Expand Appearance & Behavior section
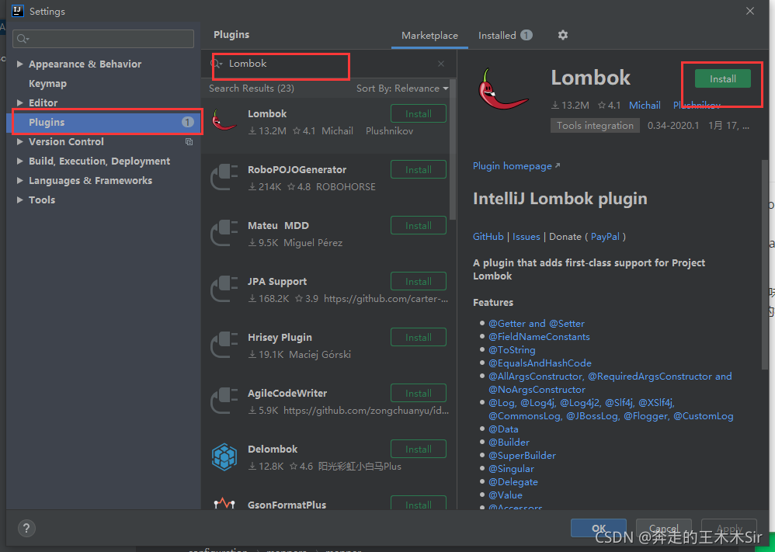 pyautogui.click(x=19, y=64)
